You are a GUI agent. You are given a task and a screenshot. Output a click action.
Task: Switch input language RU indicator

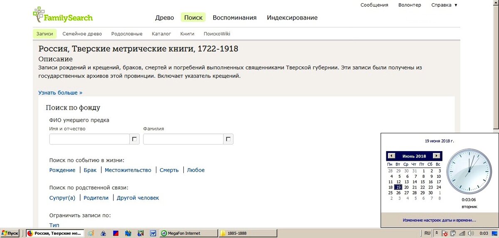427,233
